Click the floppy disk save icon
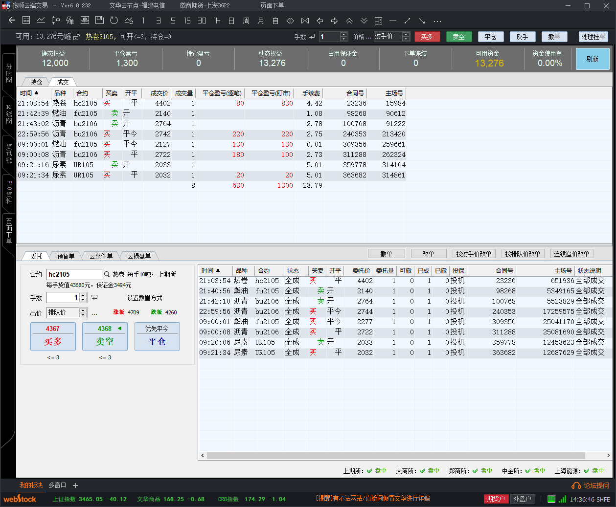The width and height of the screenshot is (616, 507). [99, 21]
